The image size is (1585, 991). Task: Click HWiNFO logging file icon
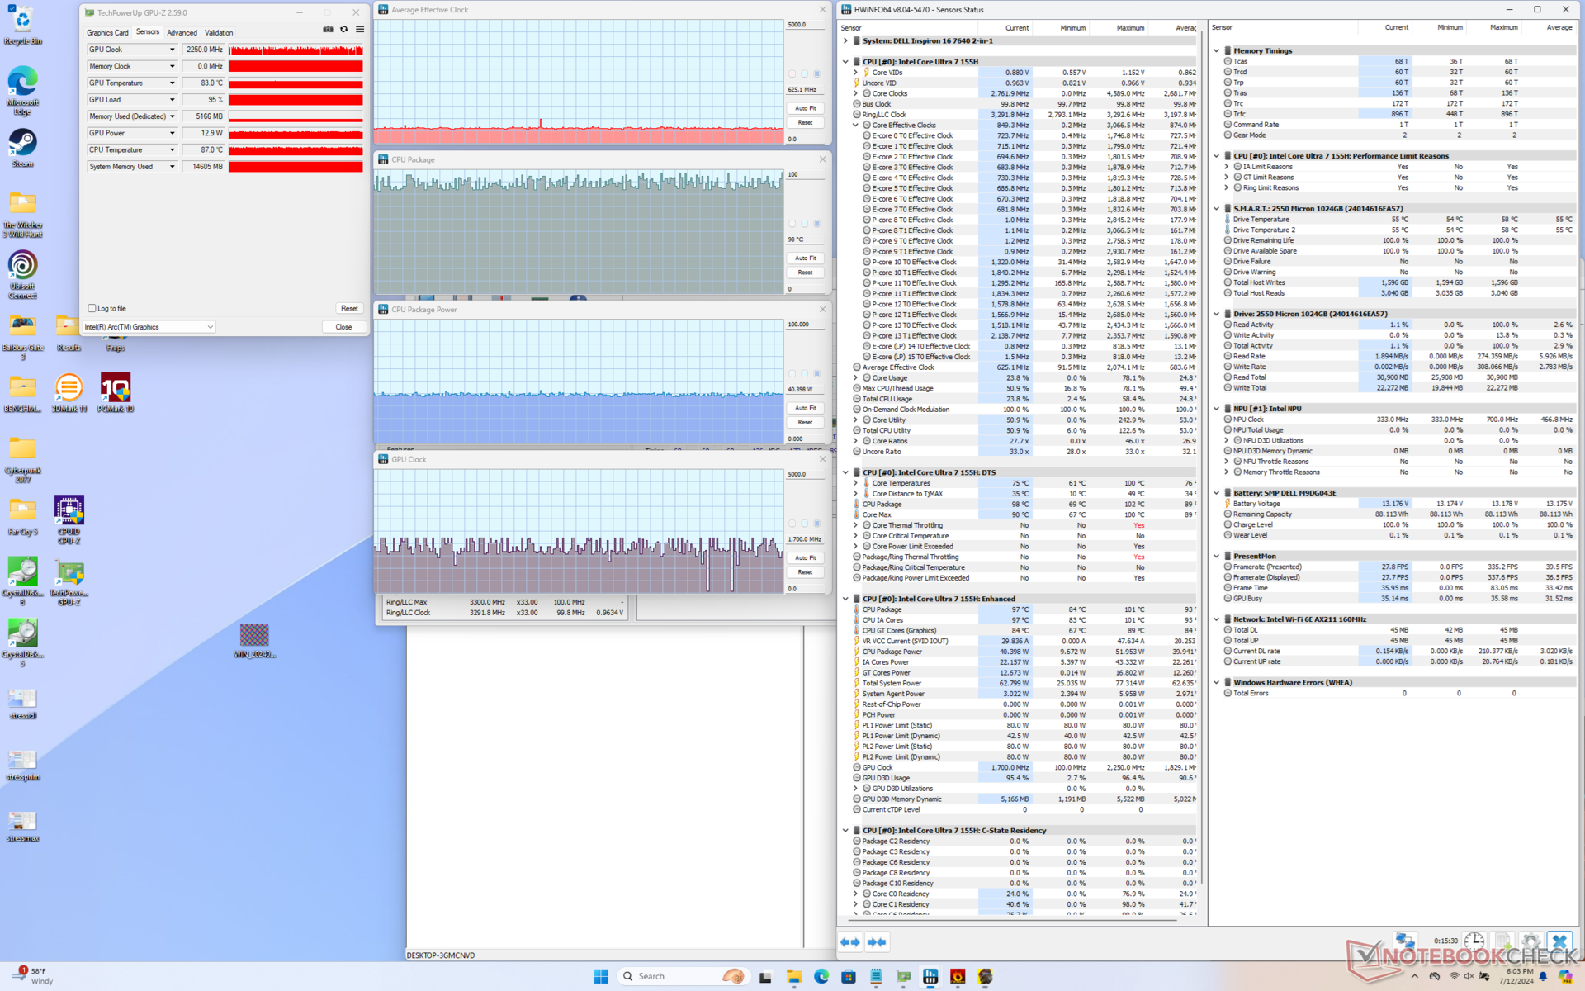[x=1502, y=942]
